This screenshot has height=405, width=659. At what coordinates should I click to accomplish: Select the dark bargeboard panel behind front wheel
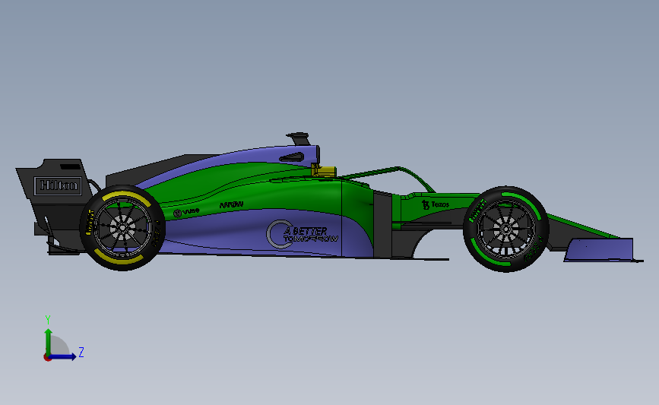pos(382,223)
